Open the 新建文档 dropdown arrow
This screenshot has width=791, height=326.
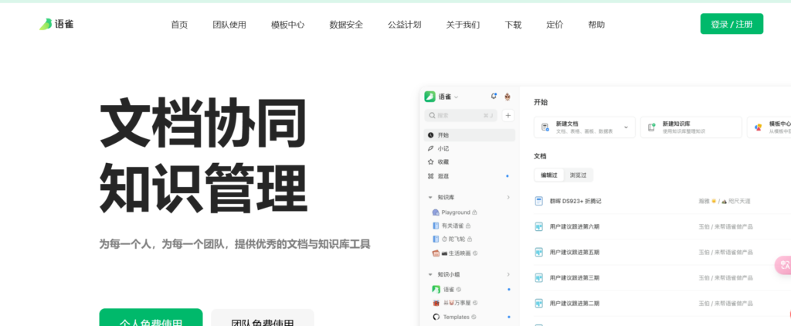[624, 127]
